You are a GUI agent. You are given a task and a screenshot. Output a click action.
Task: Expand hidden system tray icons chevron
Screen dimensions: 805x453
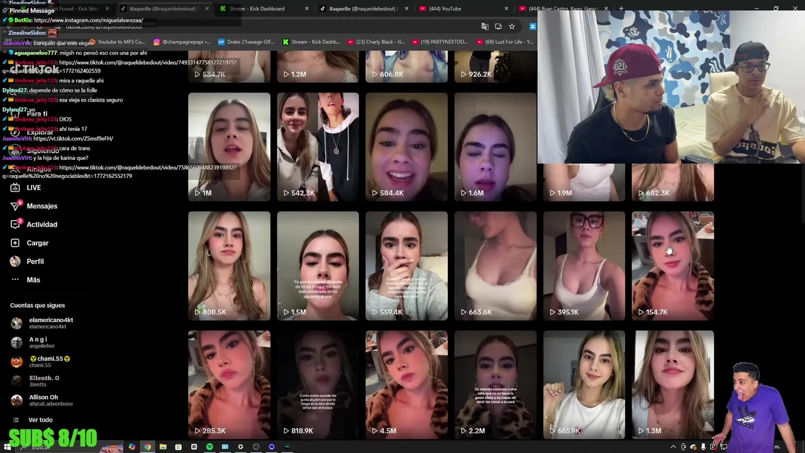pyautogui.click(x=673, y=447)
